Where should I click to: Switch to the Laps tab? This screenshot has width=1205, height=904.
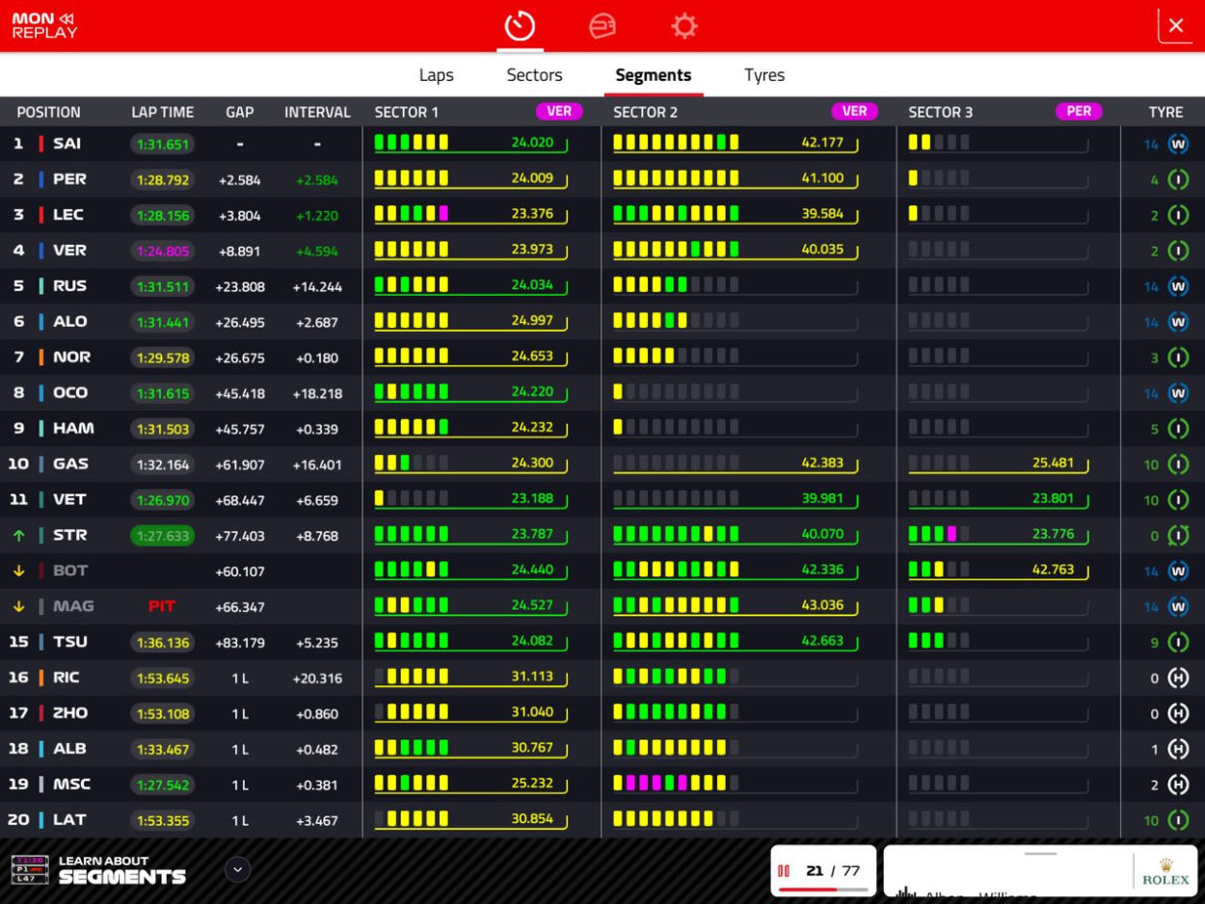click(436, 75)
